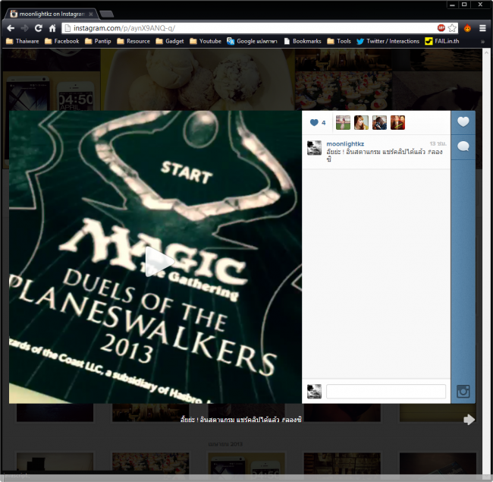
Task: Open the Twitter / Interactions bookmark
Action: (x=388, y=41)
